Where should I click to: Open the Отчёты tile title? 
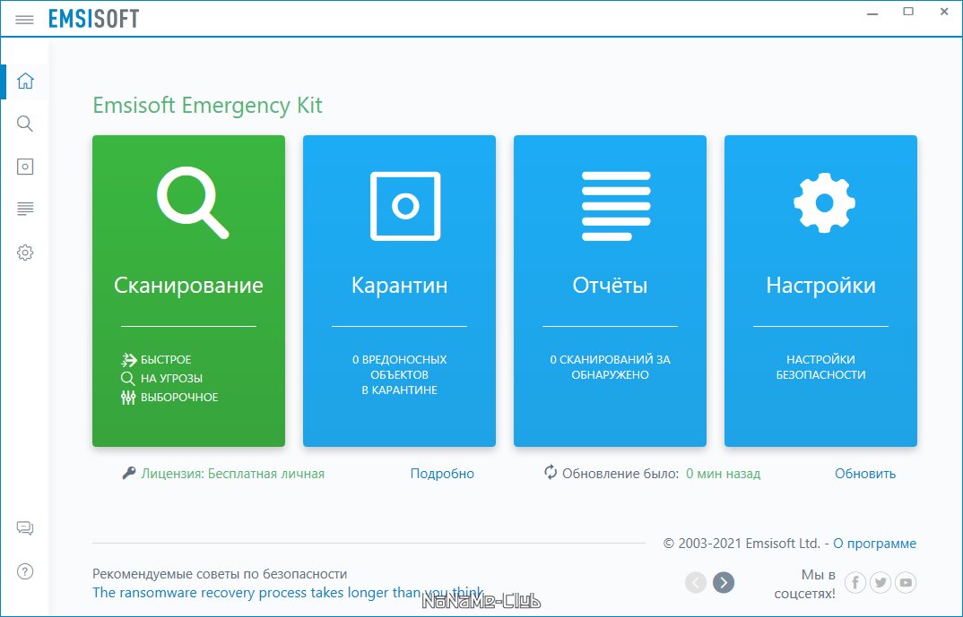tap(610, 285)
